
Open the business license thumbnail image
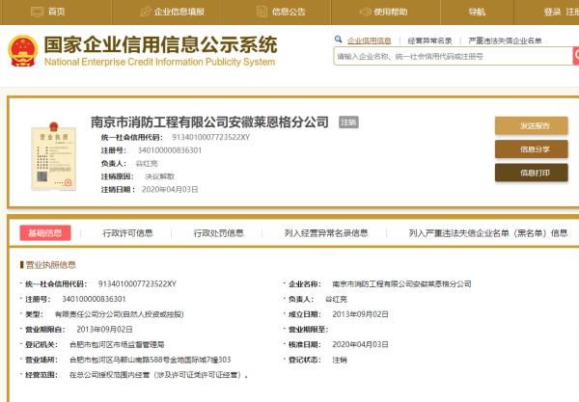54,156
